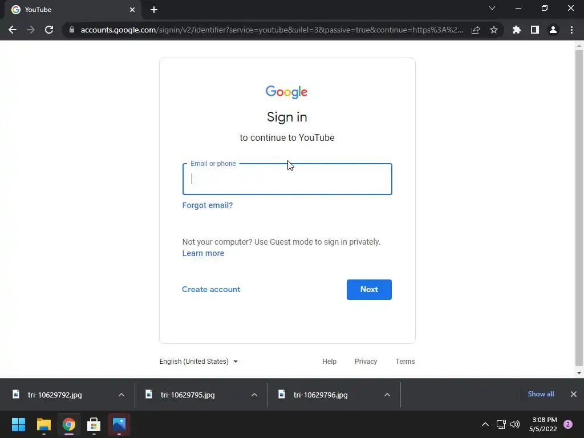
Task: Click the address bar URL
Action: pyautogui.click(x=271, y=30)
